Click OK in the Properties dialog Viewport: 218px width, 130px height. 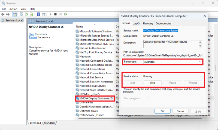click(x=162, y=111)
